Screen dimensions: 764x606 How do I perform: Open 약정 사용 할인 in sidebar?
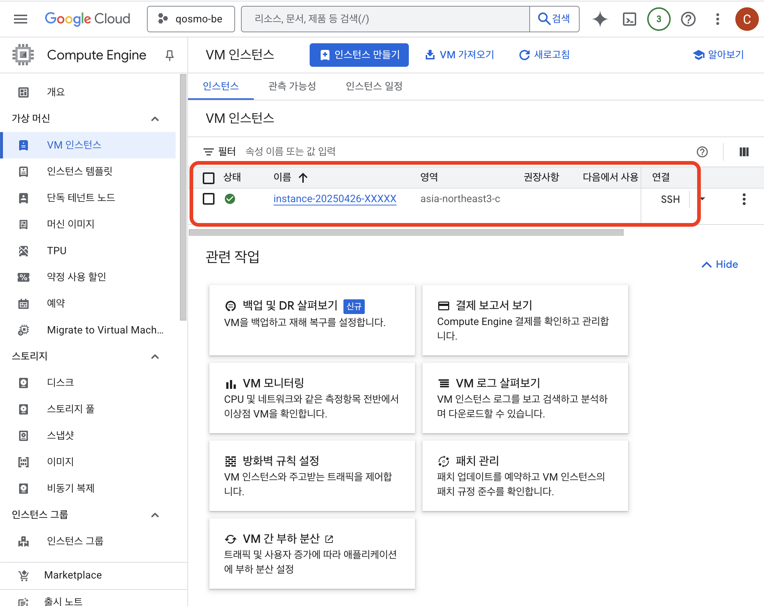click(88, 277)
